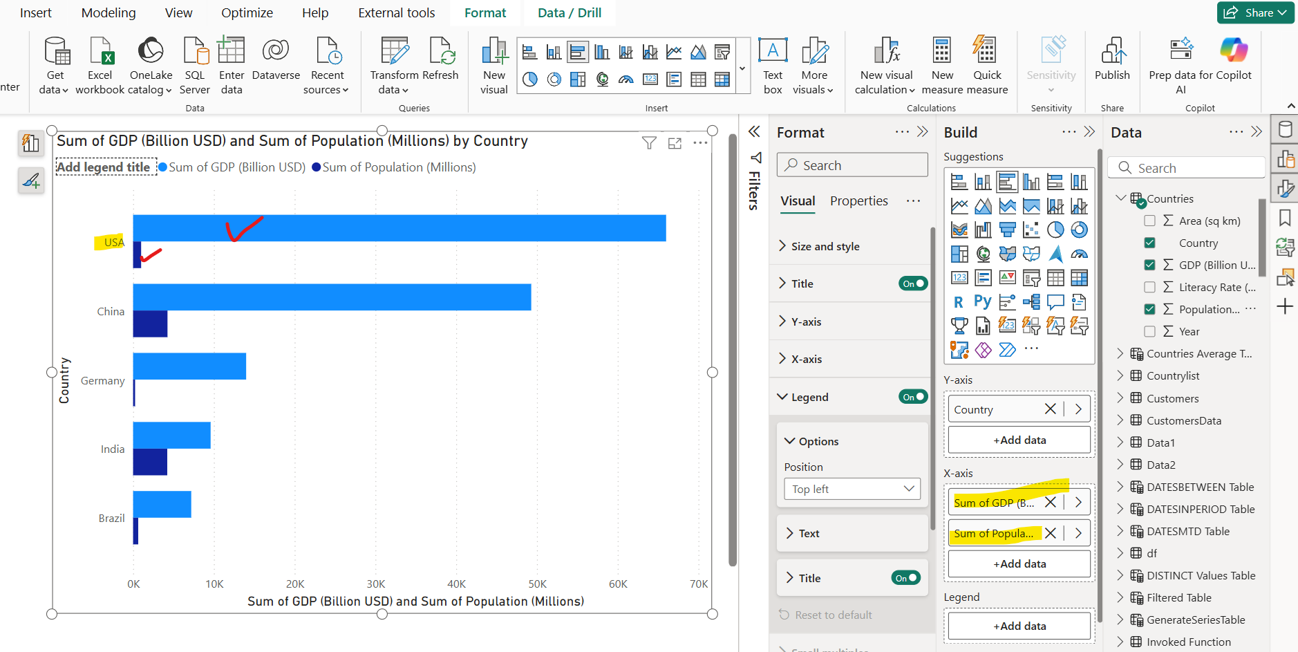The width and height of the screenshot is (1298, 652).
Task: Click the light blue GDP legend color marker
Action: [x=162, y=167]
